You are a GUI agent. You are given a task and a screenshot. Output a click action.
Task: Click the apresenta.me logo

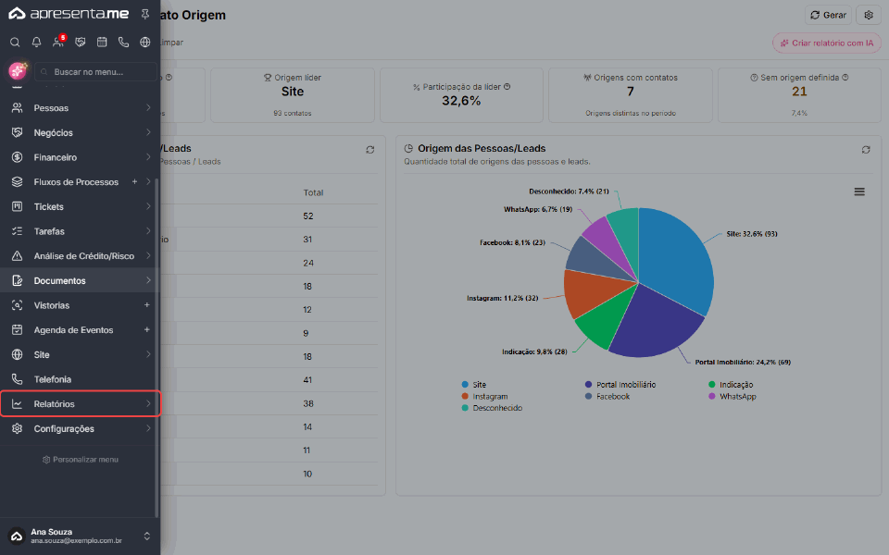(x=69, y=14)
